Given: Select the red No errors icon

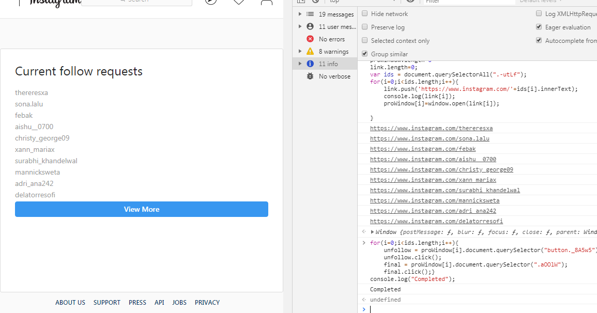Looking at the screenshot, I should tap(310, 39).
